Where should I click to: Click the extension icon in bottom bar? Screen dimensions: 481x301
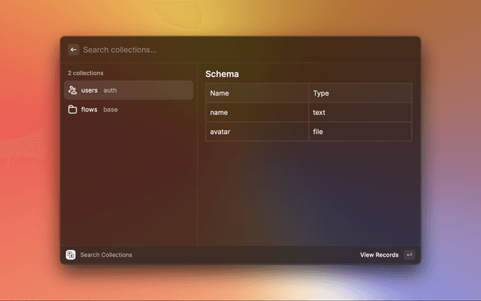pos(71,255)
